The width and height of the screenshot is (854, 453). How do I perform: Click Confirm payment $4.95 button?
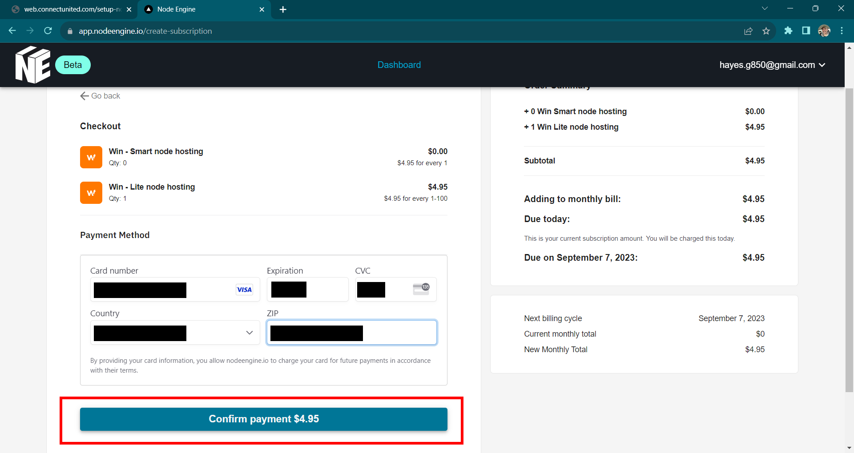264,419
